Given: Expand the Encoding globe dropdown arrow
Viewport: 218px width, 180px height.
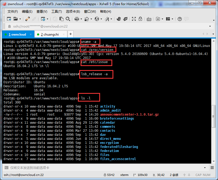Looking at the screenshot, I should click(x=101, y=19).
